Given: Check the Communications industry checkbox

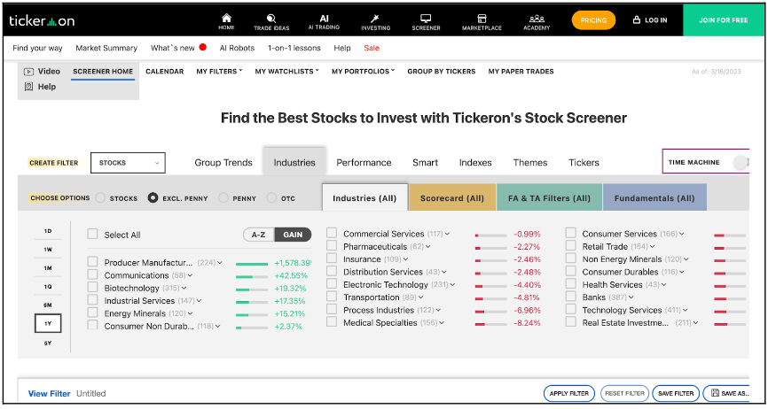Looking at the screenshot, I should point(92,274).
